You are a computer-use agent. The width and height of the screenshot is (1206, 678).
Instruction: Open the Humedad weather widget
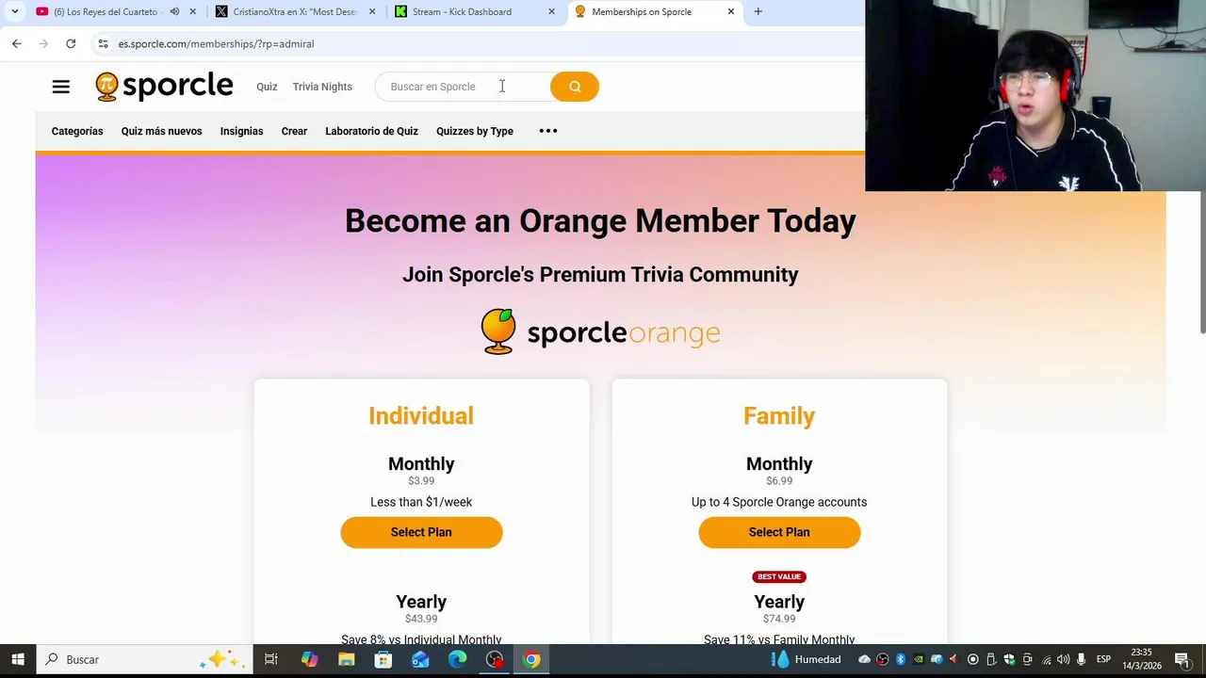pos(807,659)
